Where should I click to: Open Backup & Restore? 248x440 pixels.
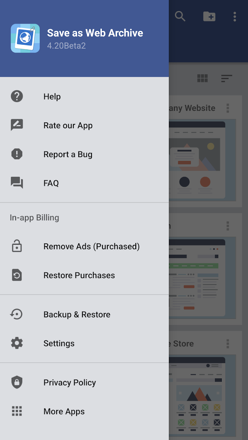(84, 314)
